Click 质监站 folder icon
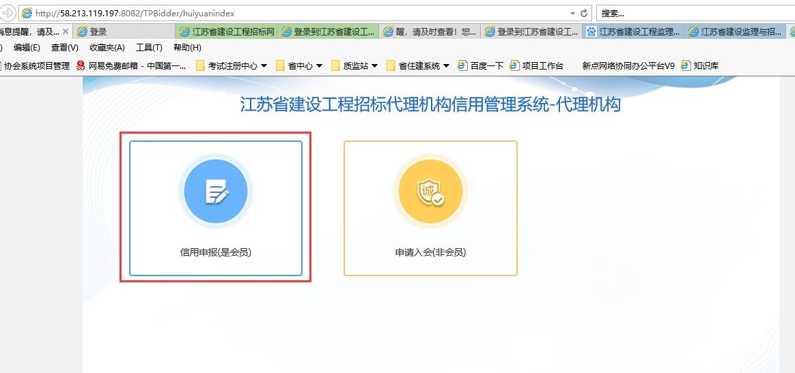This screenshot has width=795, height=373. [335, 65]
